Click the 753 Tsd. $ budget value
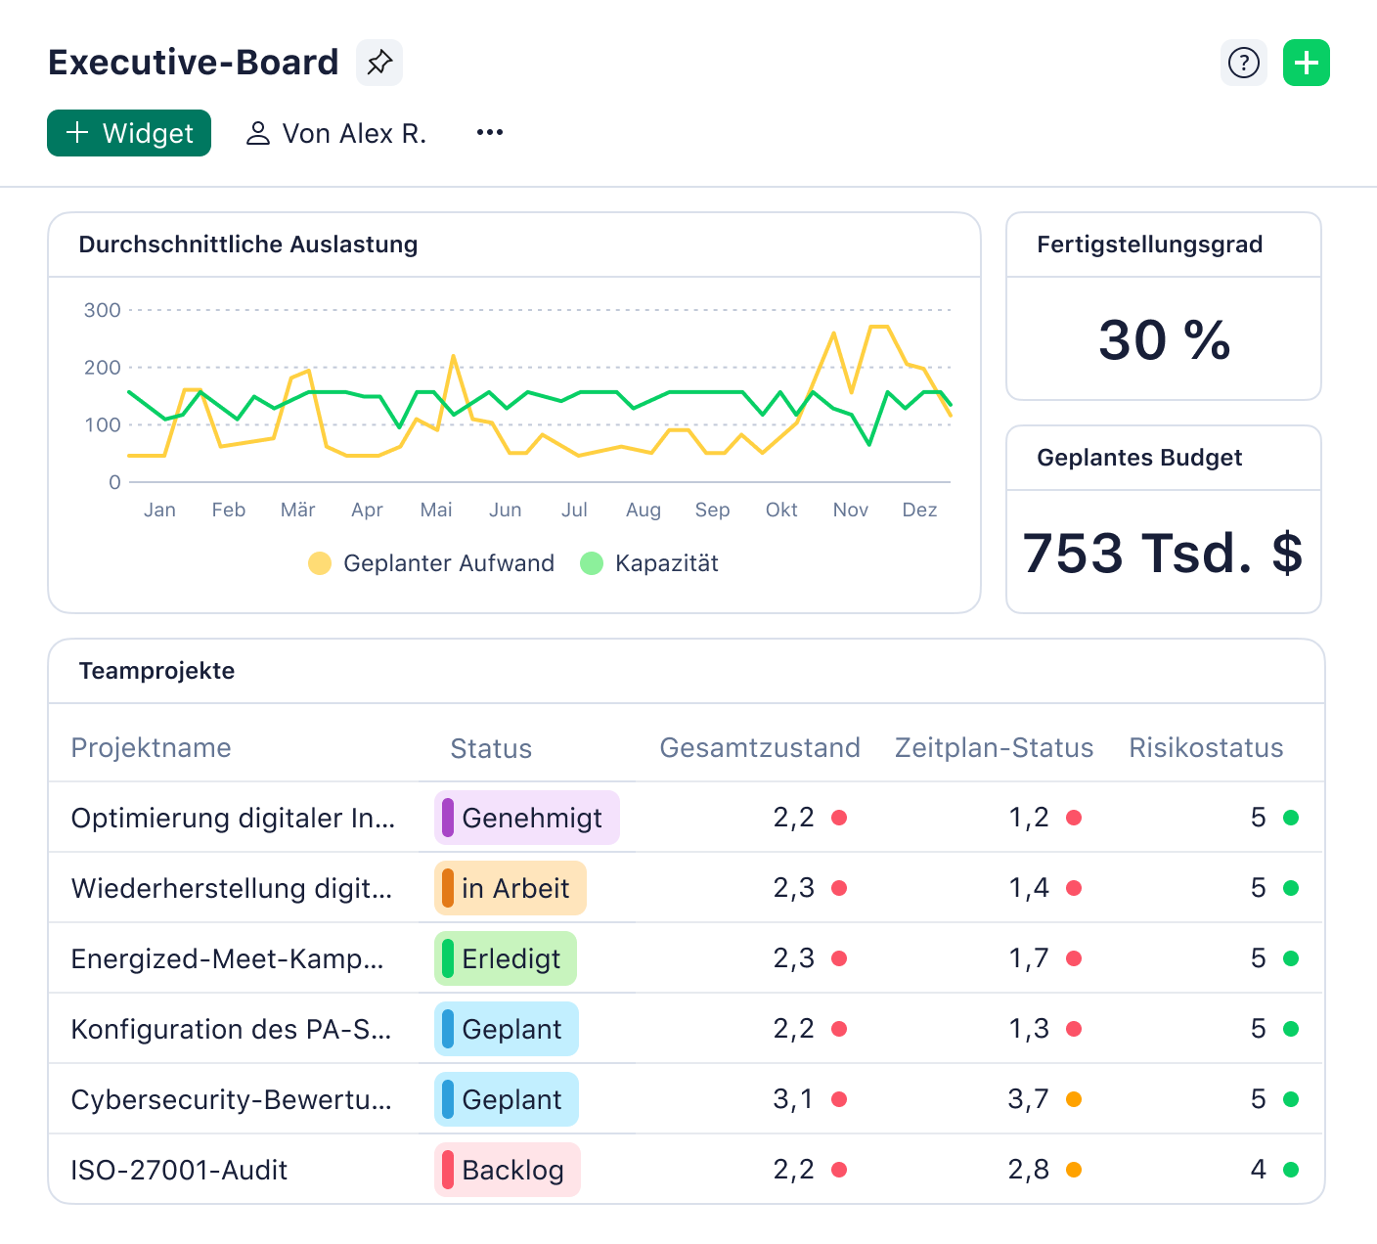This screenshot has width=1377, height=1244. pyautogui.click(x=1163, y=553)
